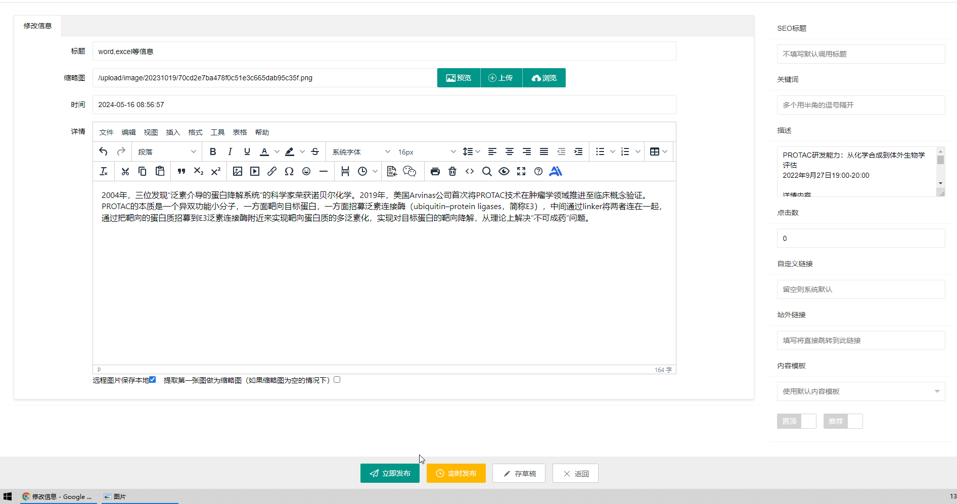Viewport: 957px width, 504px height.
Task: Open find and replace search icon
Action: [x=487, y=171]
